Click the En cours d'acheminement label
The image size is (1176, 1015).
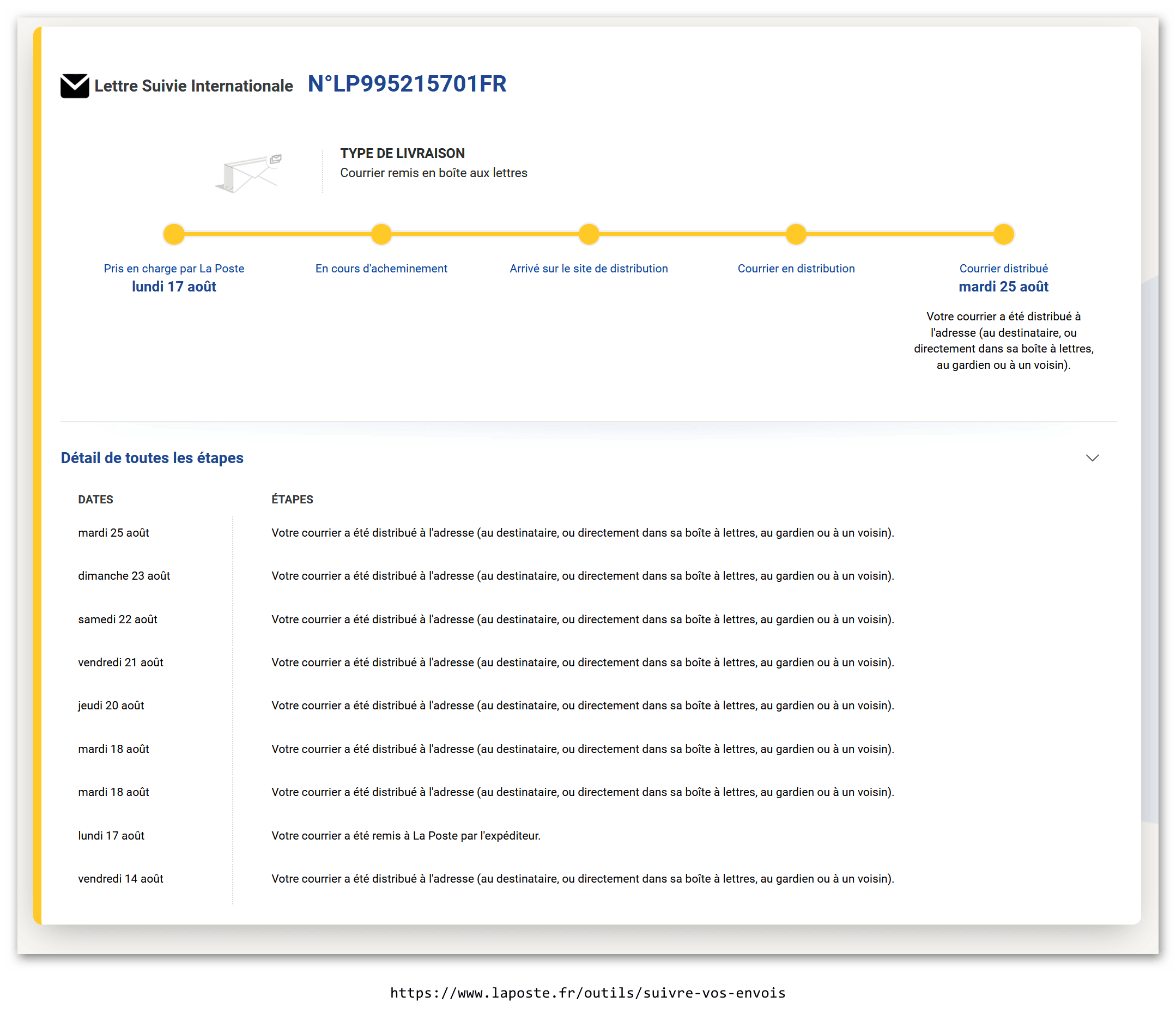(x=381, y=269)
